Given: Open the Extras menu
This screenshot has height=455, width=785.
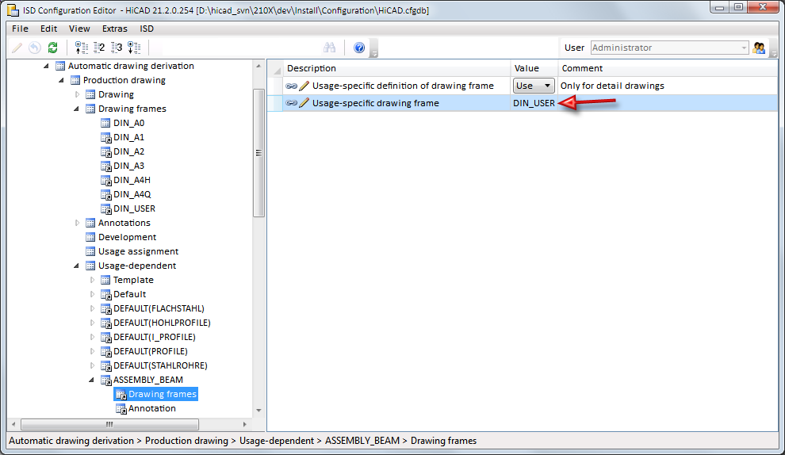Looking at the screenshot, I should [115, 29].
